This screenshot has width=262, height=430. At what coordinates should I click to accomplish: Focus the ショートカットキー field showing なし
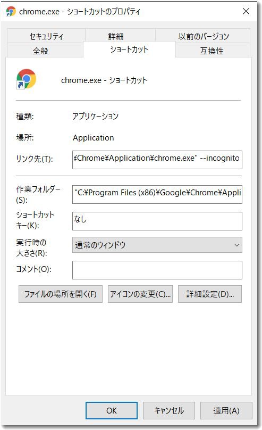[x=157, y=221]
